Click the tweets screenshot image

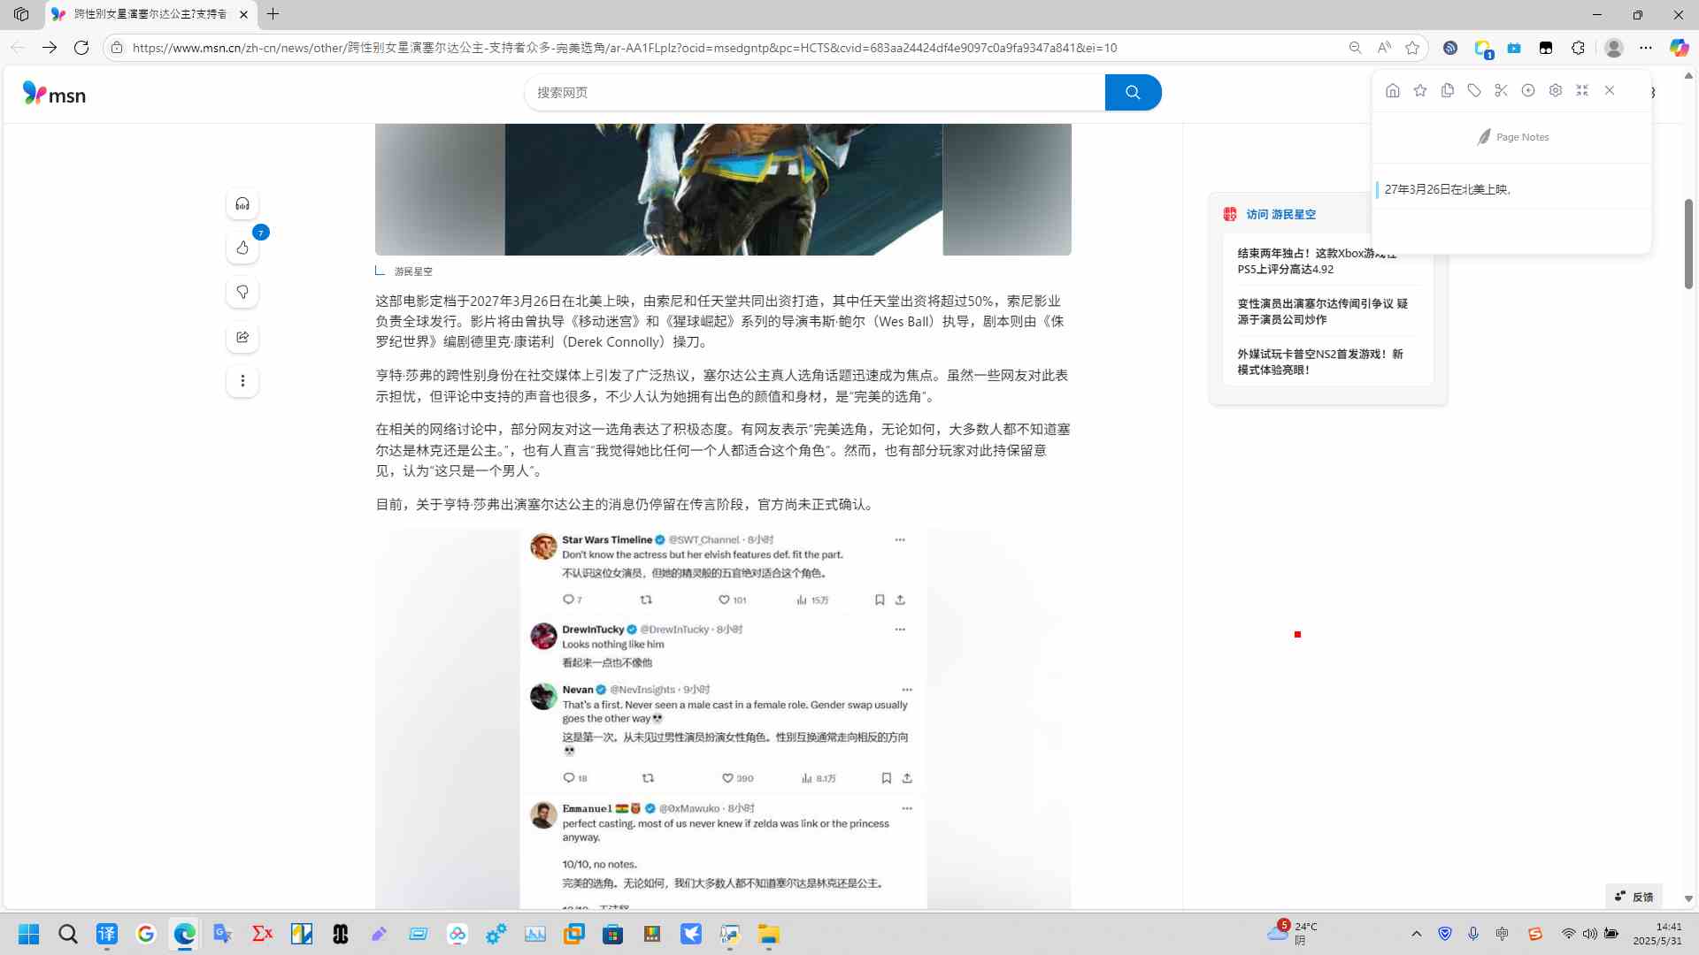coord(723,719)
